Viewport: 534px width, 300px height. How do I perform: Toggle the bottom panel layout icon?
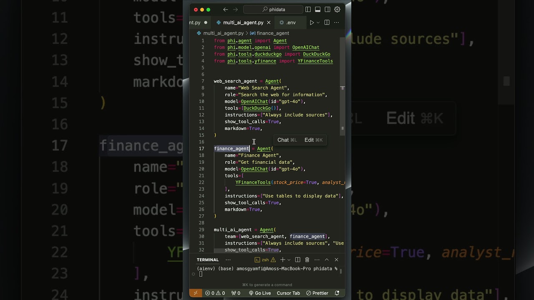point(317,10)
